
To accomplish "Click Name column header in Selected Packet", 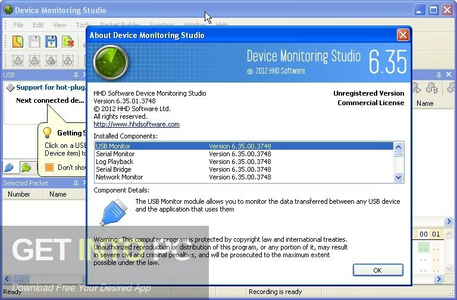I will (58, 194).
